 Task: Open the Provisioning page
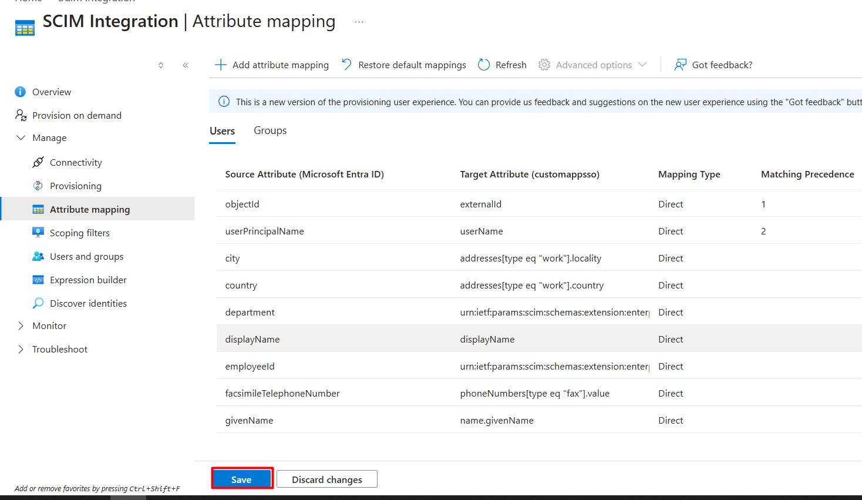point(76,186)
